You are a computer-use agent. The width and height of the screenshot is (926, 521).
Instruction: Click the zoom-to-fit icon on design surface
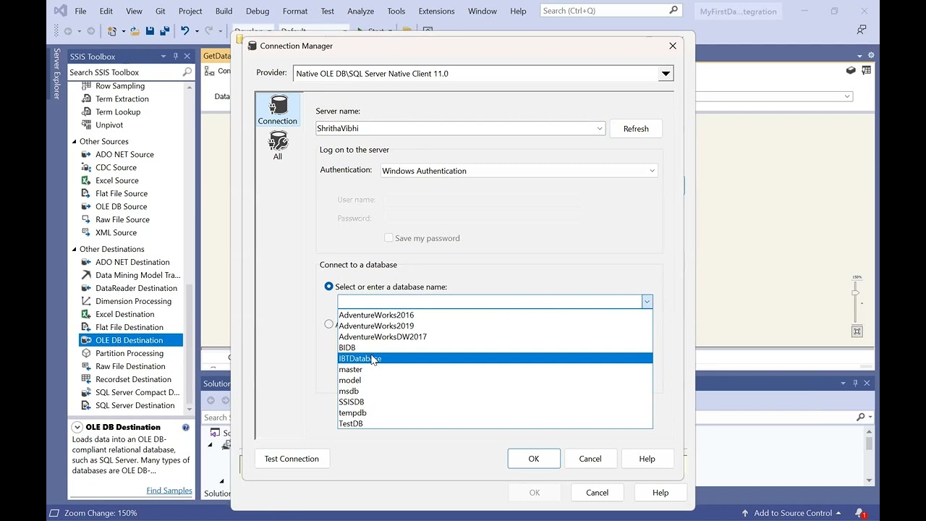click(857, 331)
